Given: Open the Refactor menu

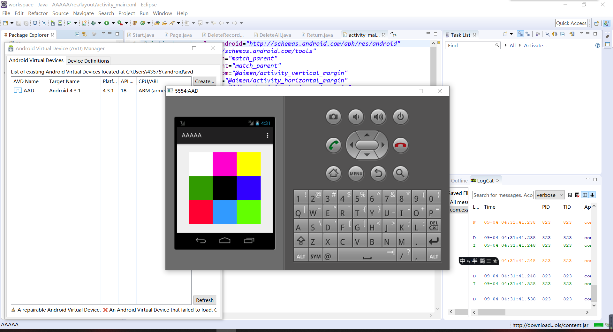Looking at the screenshot, I should (x=38, y=13).
